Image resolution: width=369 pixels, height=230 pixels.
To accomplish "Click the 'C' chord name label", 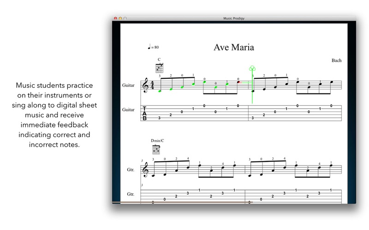I will click(159, 59).
